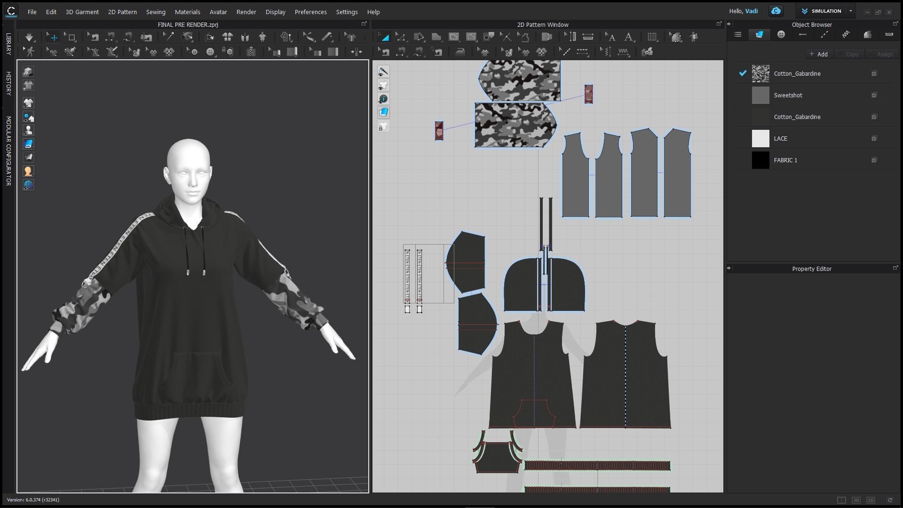The width and height of the screenshot is (903, 508).
Task: Open the Button tab in Object Browser
Action: point(781,35)
